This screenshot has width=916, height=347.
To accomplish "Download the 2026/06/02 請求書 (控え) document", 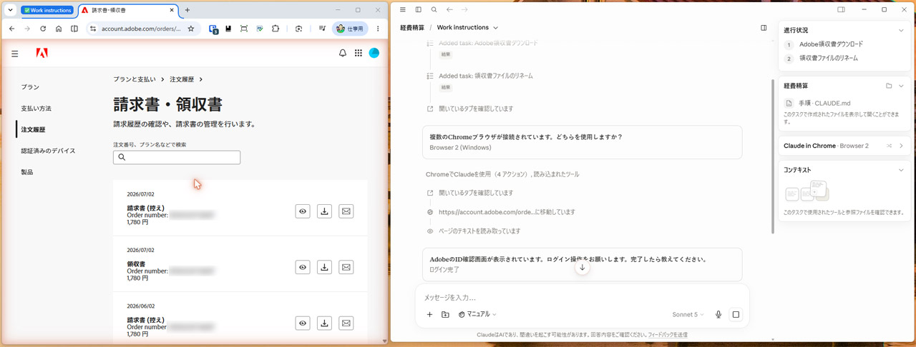I will tap(324, 323).
